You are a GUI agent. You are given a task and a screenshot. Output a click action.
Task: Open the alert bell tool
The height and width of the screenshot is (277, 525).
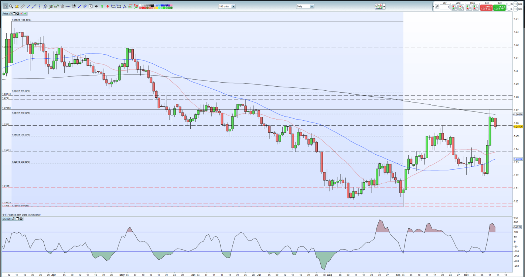click(x=17, y=6)
